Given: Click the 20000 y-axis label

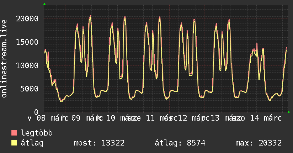Looking at the screenshot, I should coord(27,19).
